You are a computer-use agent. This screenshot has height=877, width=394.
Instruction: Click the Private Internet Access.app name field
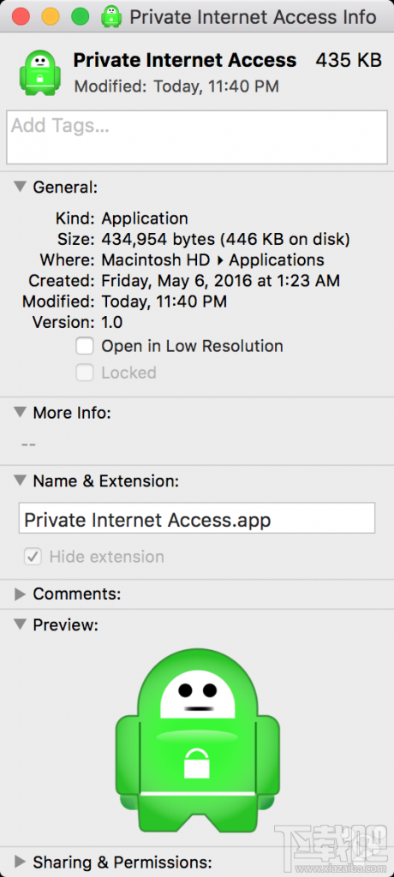[197, 518]
